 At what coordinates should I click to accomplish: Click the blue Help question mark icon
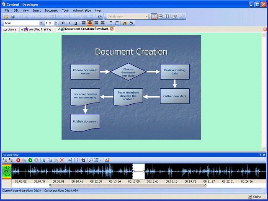coord(99,16)
